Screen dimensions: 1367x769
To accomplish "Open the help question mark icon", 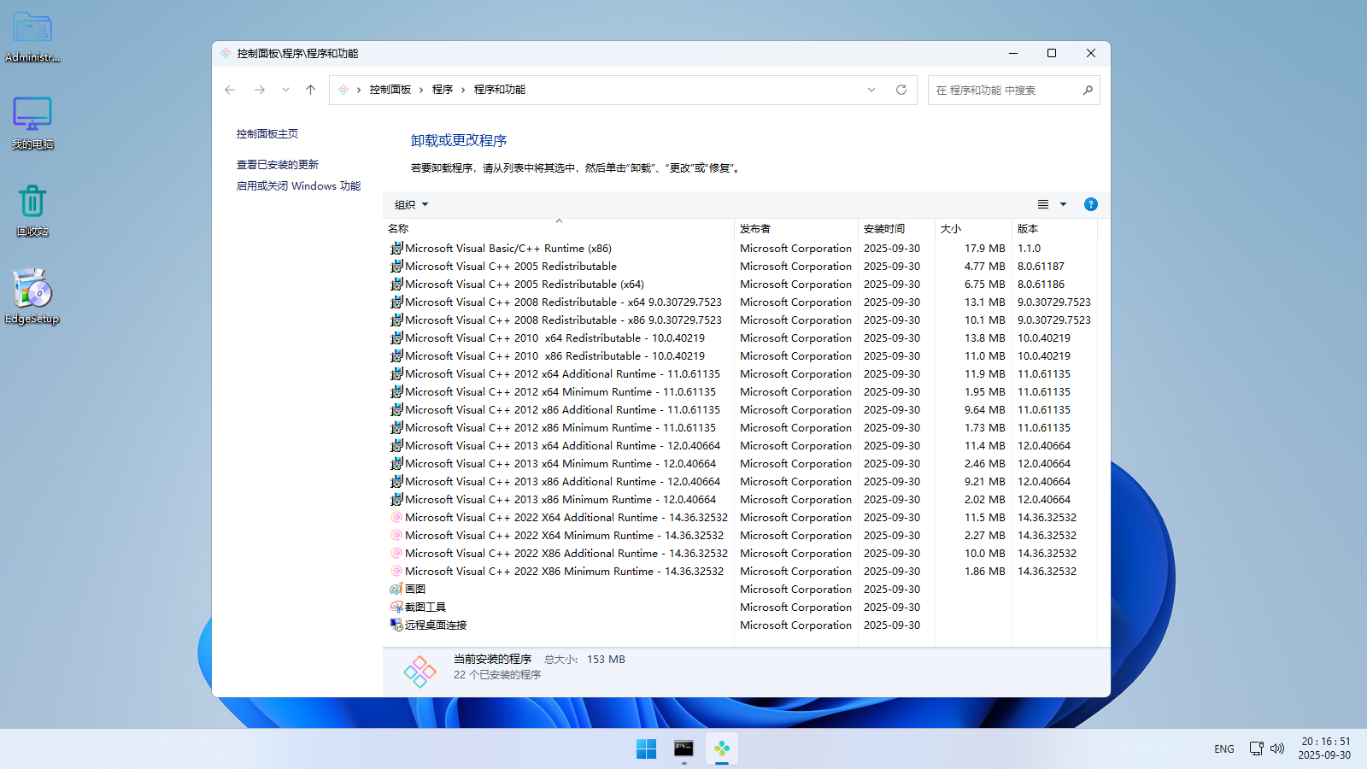I will click(1091, 204).
